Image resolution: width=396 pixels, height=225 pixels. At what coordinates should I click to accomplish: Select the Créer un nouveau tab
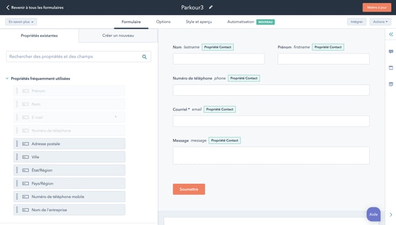tap(118, 36)
